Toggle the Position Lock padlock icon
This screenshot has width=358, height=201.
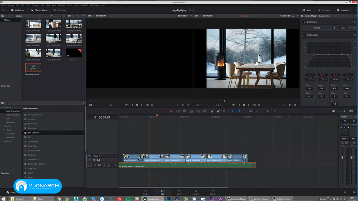[x=224, y=111]
